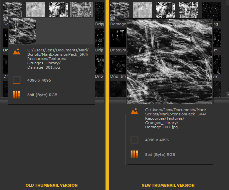Select the highlighted fourth thumbnail in old version shelf
This screenshot has height=190, width=229.
point(82,9)
